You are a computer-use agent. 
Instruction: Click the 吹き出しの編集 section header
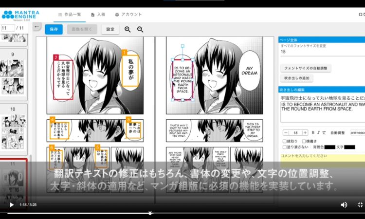click(322, 90)
